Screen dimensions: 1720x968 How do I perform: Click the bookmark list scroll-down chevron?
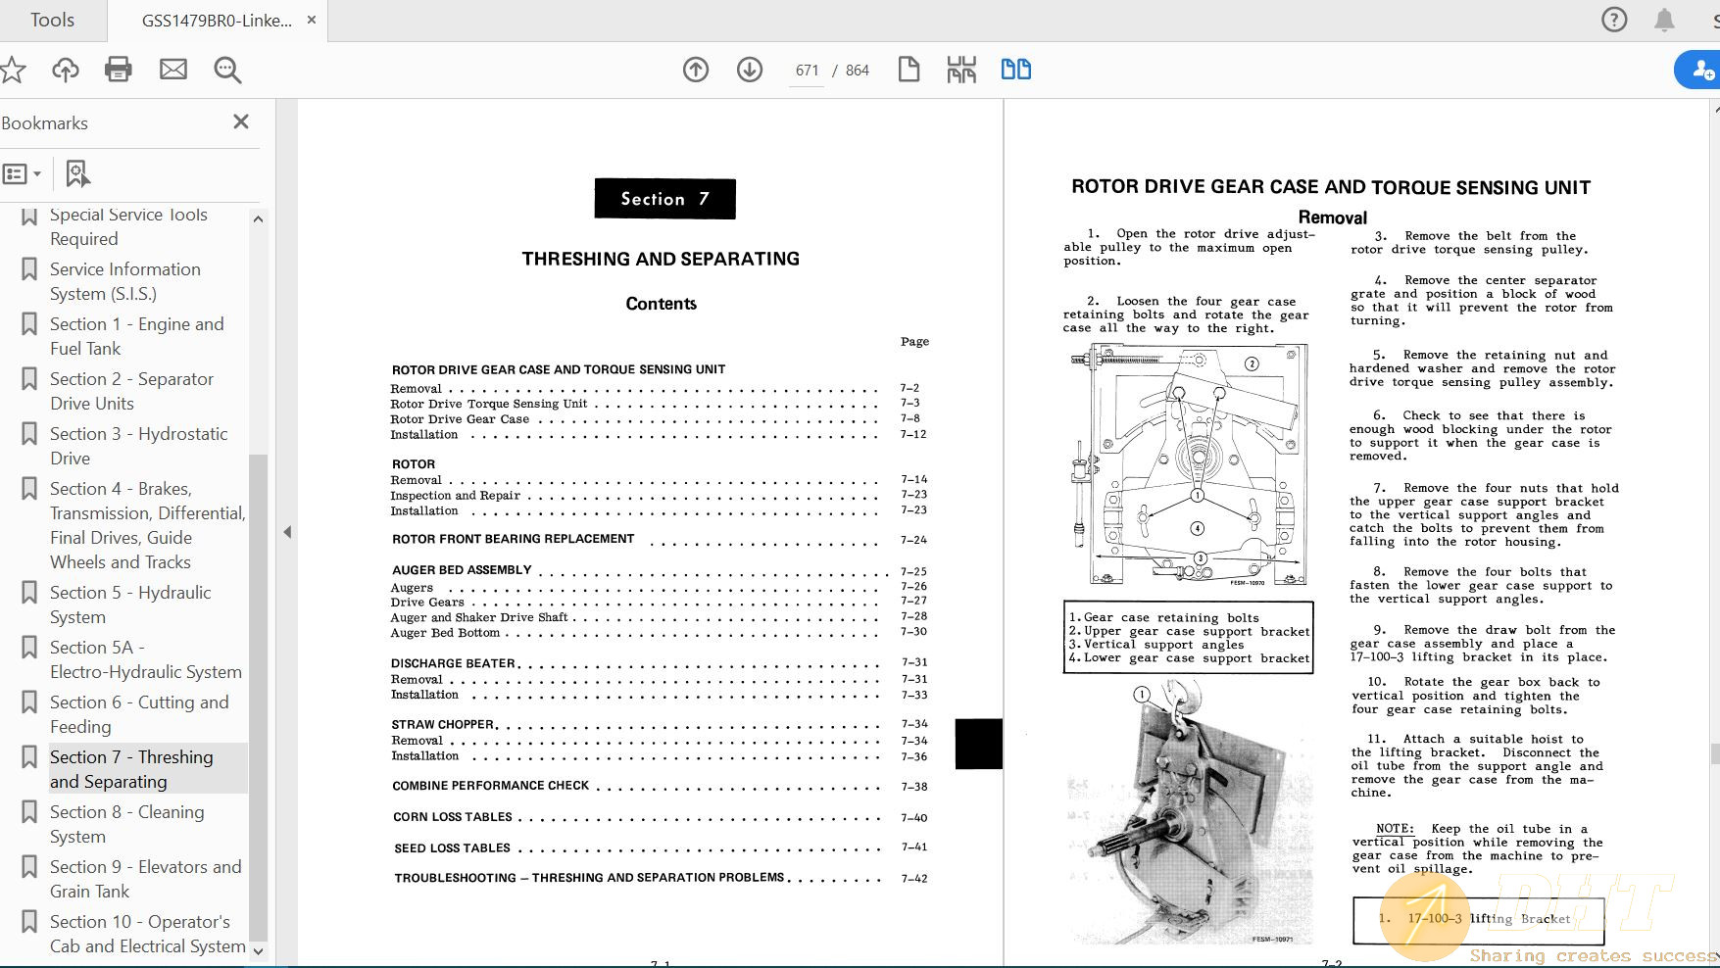point(258,950)
